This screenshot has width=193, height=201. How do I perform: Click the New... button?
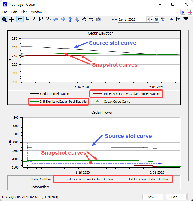click(x=152, y=197)
